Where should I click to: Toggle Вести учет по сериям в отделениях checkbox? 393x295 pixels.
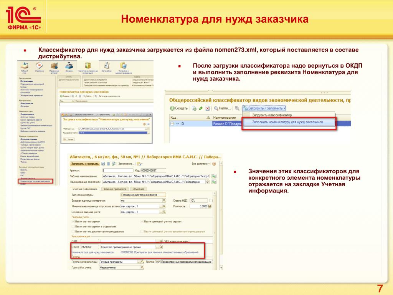pyautogui.click(x=73, y=227)
